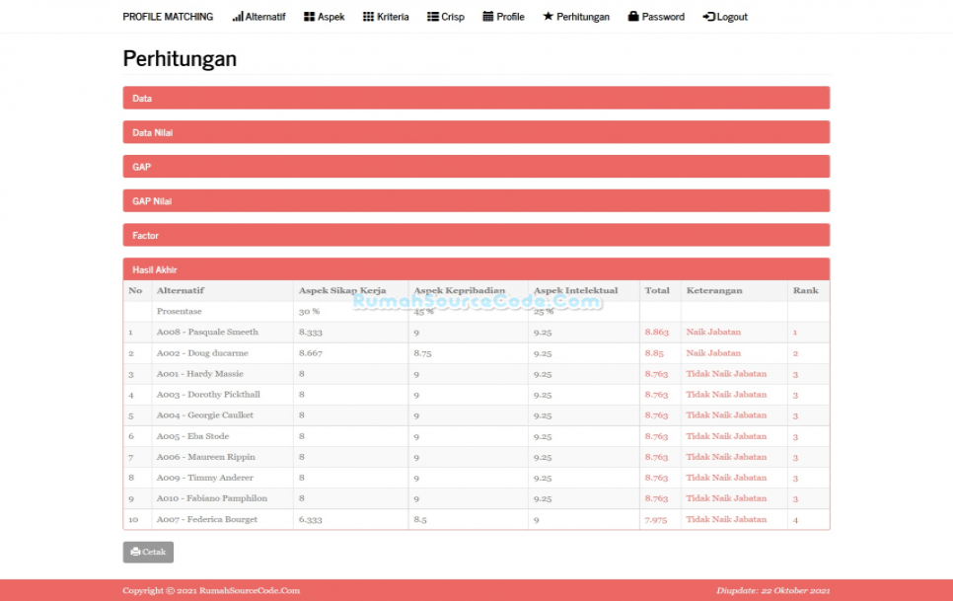Image resolution: width=953 pixels, height=601 pixels.
Task: Expand the Factor panel
Action: pyautogui.click(x=476, y=235)
